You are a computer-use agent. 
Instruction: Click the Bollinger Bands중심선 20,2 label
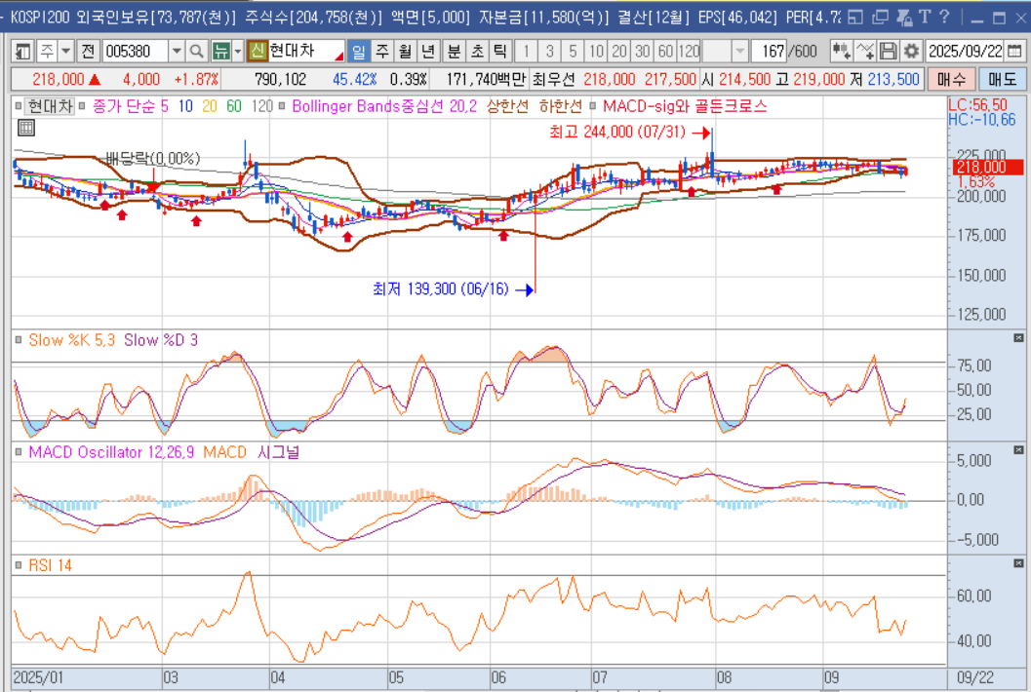pos(384,106)
